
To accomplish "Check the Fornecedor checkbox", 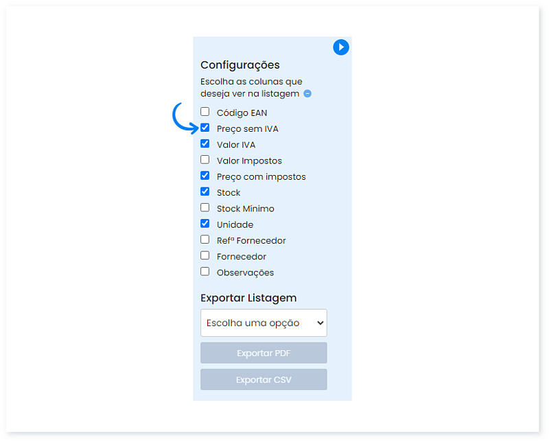I will [205, 255].
